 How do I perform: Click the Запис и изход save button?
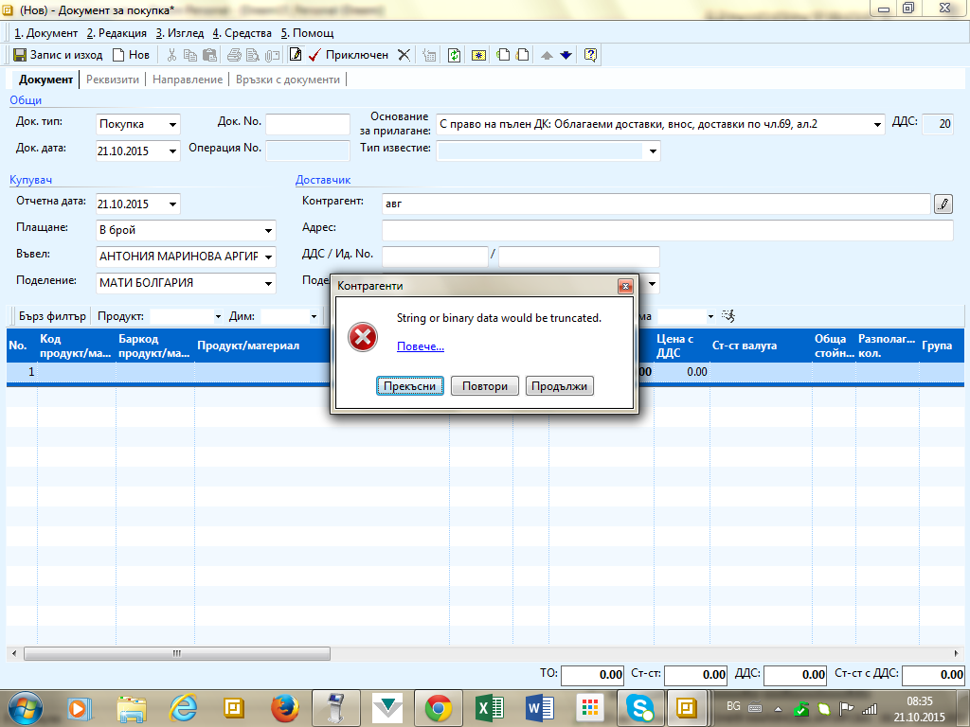[58, 55]
